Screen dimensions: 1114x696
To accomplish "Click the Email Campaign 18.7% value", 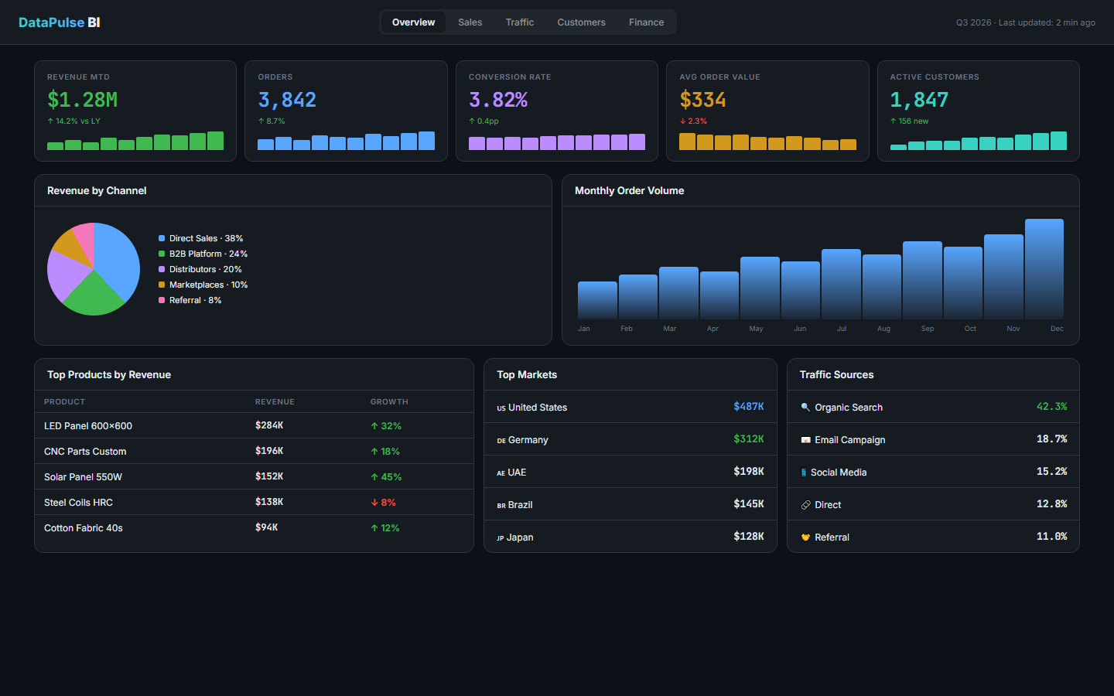I will pyautogui.click(x=1051, y=439).
